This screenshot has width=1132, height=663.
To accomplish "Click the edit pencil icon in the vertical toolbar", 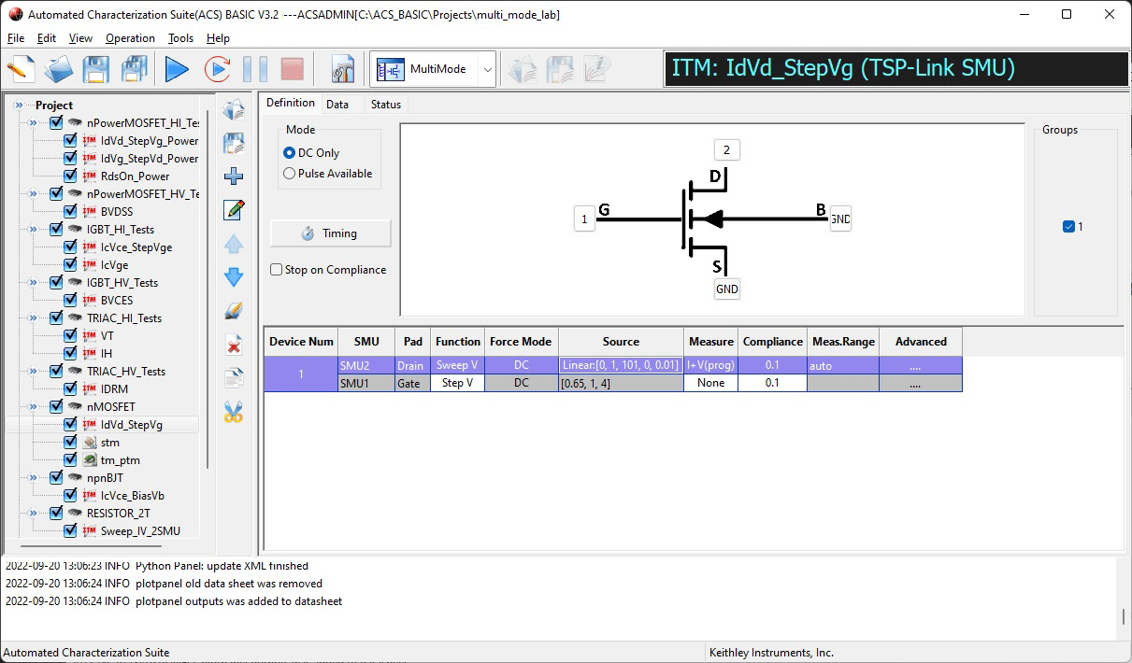I will point(234,210).
